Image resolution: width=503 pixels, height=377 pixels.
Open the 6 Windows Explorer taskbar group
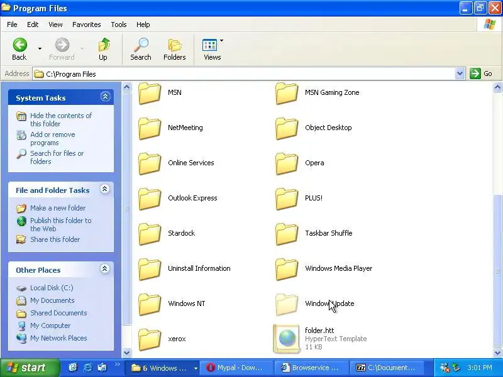pyautogui.click(x=161, y=368)
